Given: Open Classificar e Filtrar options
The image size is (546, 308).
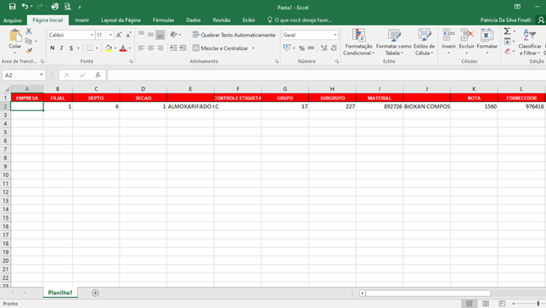Looking at the screenshot, I should click(x=530, y=42).
